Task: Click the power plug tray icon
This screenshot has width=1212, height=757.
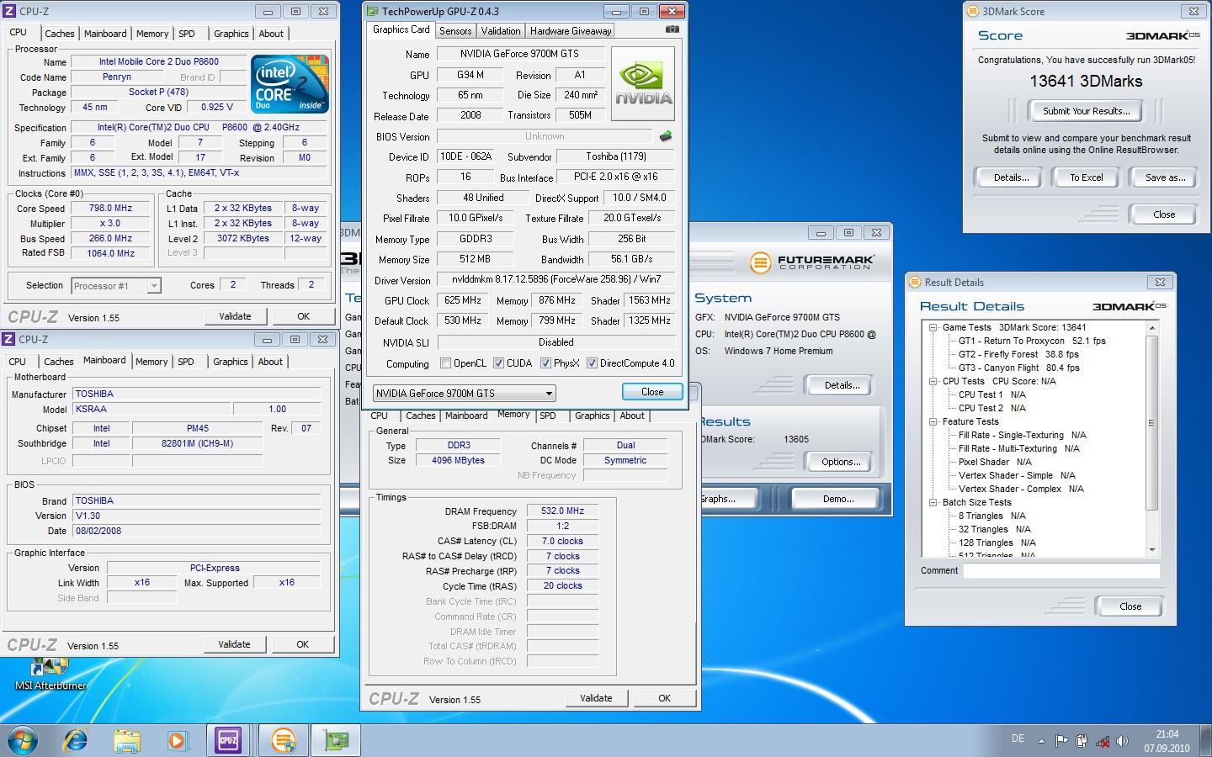Action: coord(1082,741)
